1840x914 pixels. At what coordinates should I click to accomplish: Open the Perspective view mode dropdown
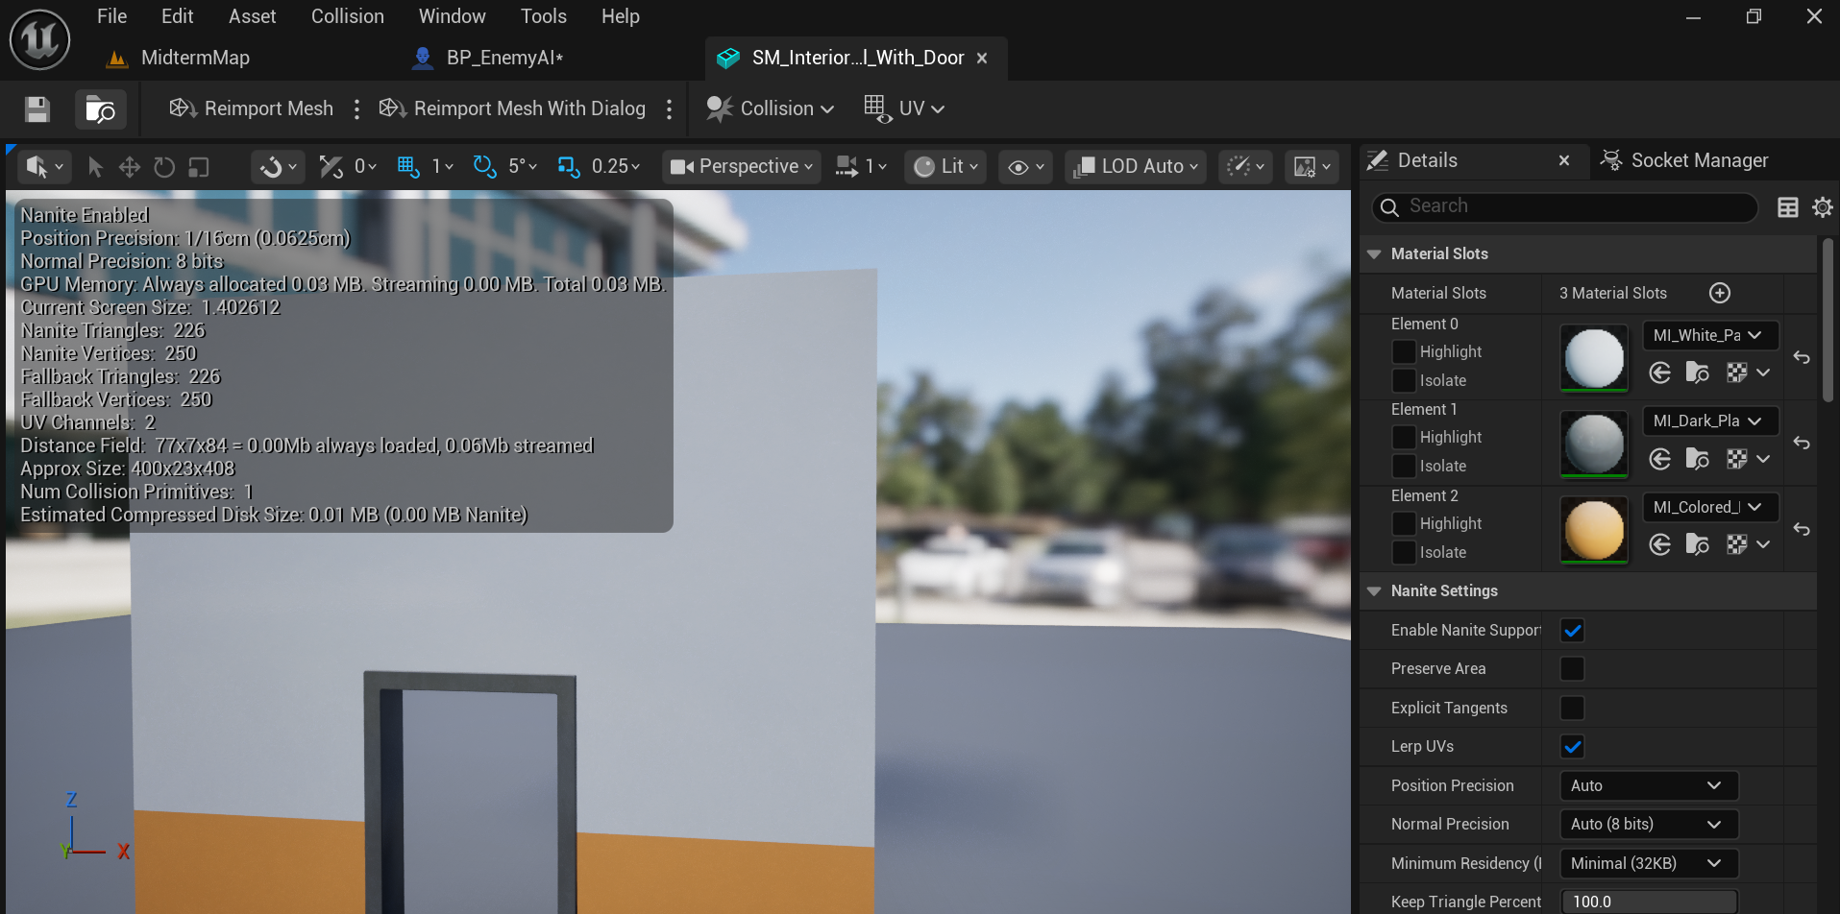pos(742,167)
